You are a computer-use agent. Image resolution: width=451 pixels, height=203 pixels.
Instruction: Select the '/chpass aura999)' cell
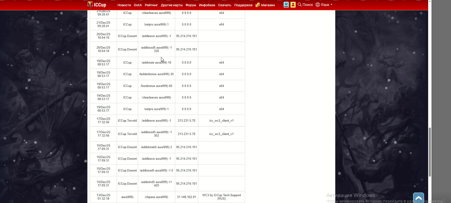[157, 197]
